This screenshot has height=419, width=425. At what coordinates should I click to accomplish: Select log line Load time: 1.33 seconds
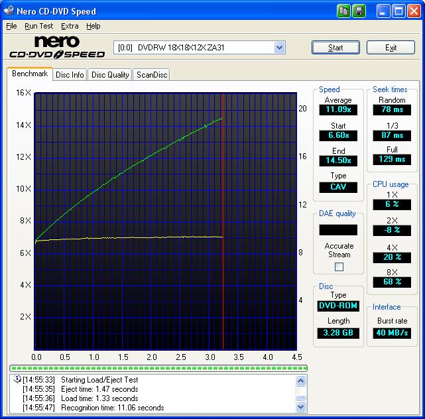pyautogui.click(x=99, y=398)
